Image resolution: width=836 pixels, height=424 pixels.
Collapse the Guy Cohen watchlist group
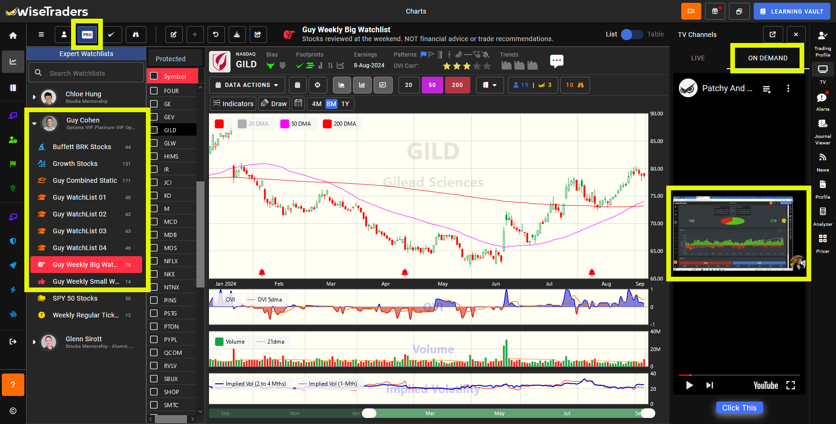[x=34, y=124]
